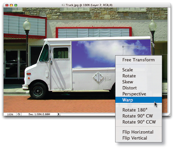Select Flip Vertical

tap(139, 138)
